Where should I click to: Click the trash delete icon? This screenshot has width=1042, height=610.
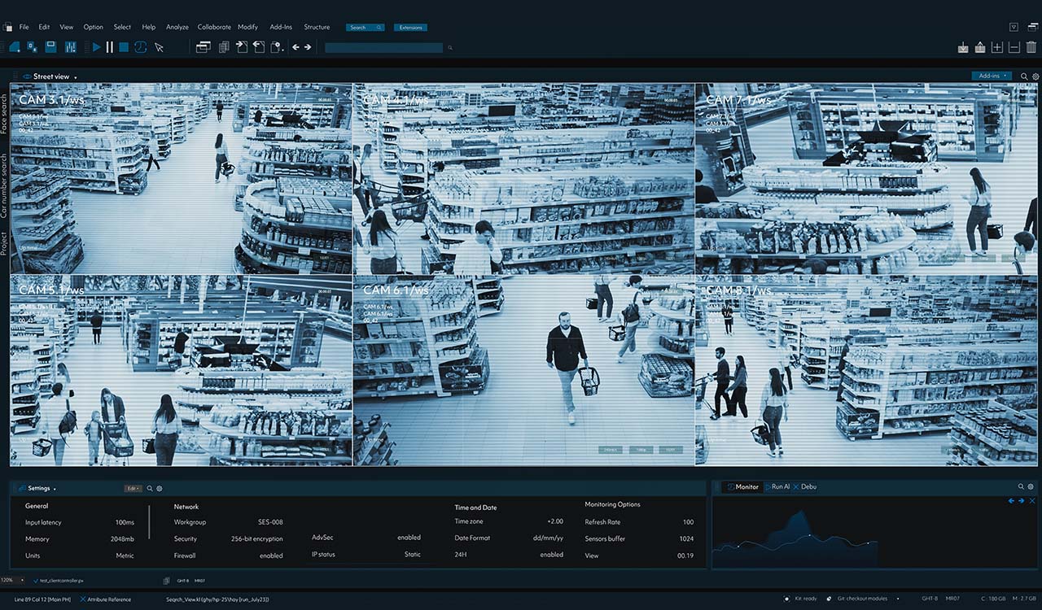pyautogui.click(x=1031, y=47)
